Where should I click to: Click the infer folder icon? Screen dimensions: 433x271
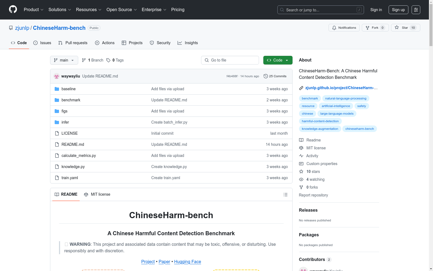click(x=57, y=122)
